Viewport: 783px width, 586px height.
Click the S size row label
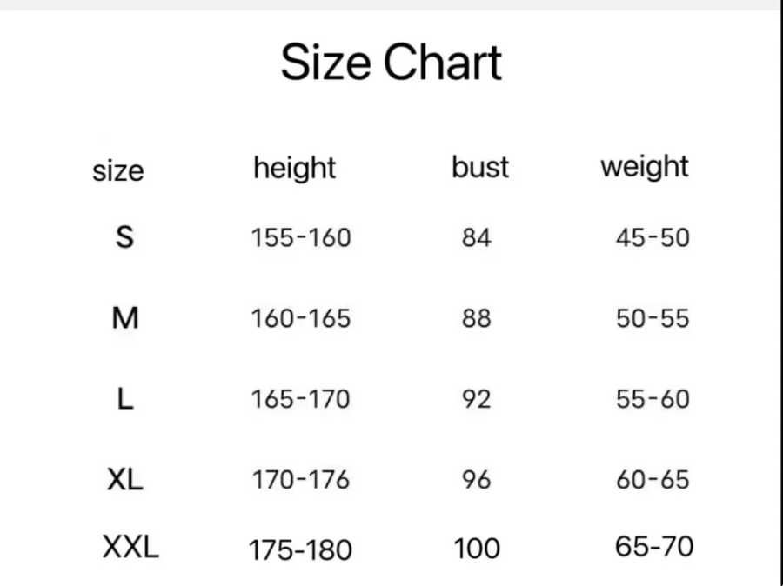[124, 237]
